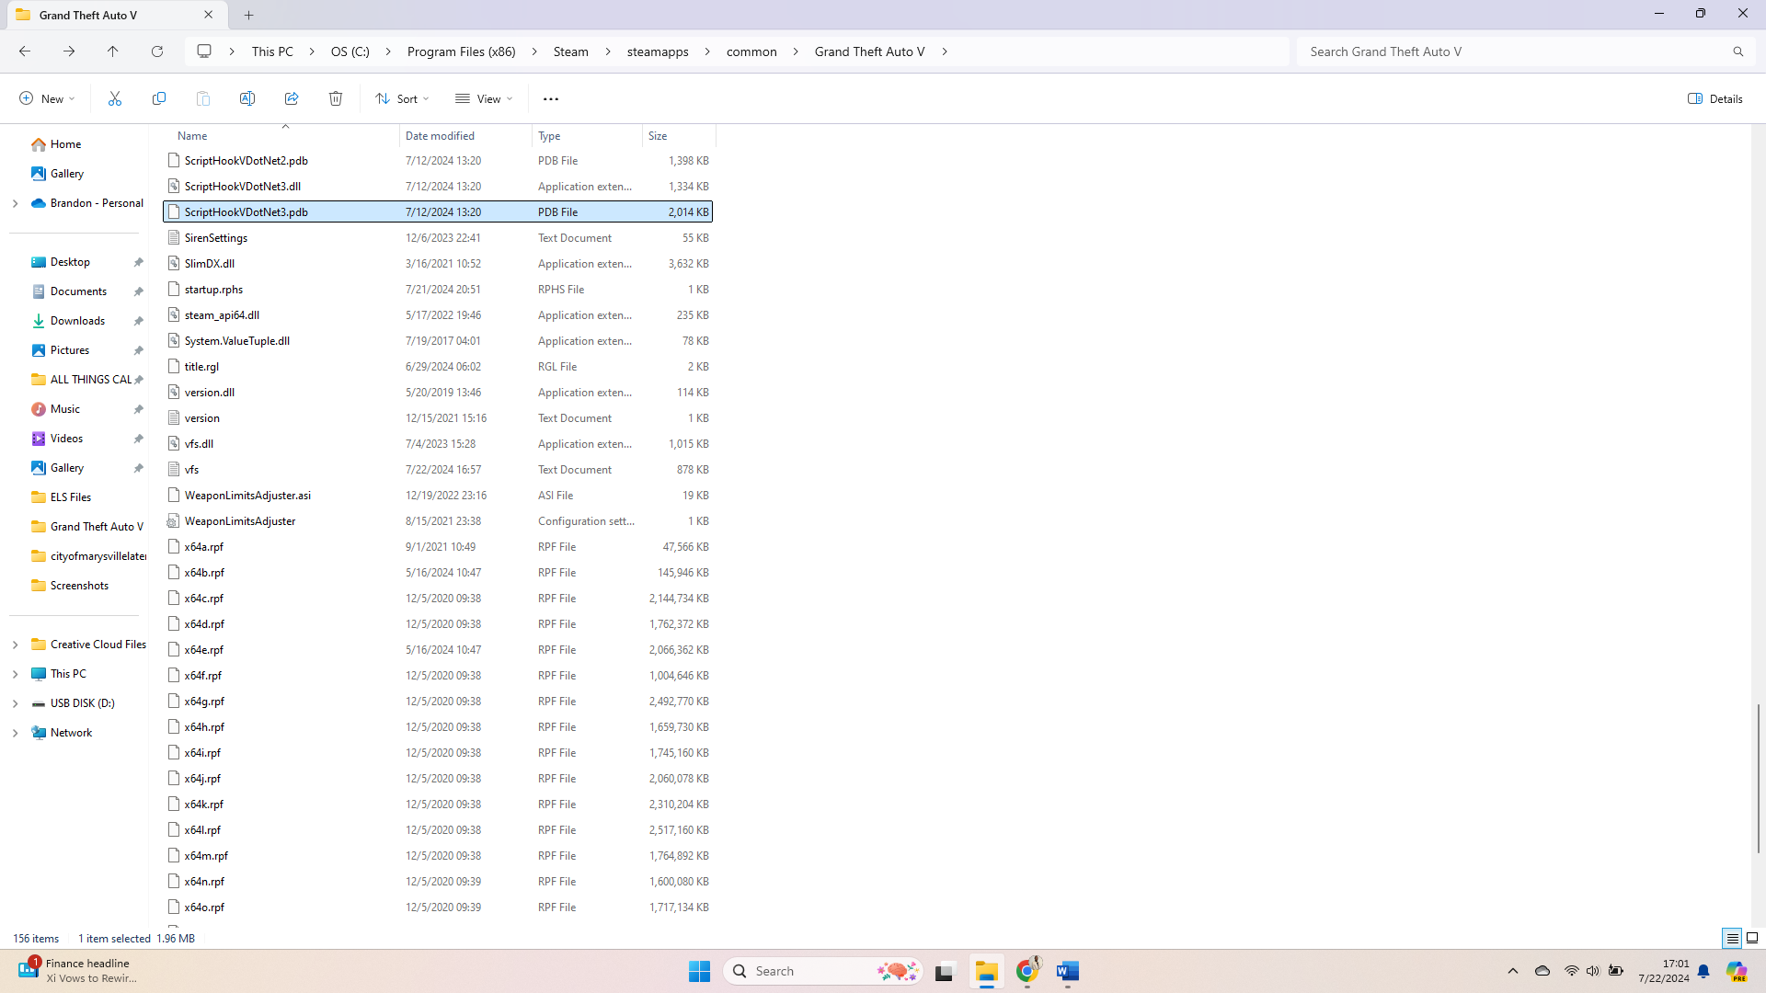Go up one folder level arrow
The image size is (1766, 993).
pyautogui.click(x=113, y=51)
